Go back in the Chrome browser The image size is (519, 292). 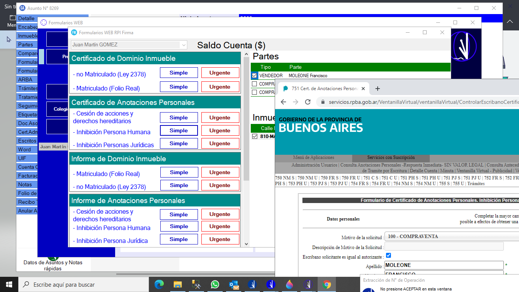(283, 102)
